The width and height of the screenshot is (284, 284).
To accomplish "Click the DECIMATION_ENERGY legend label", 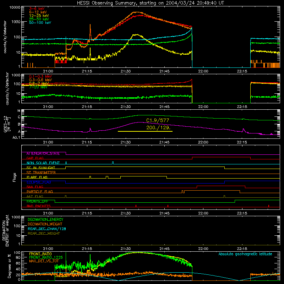I will pos(45,219).
